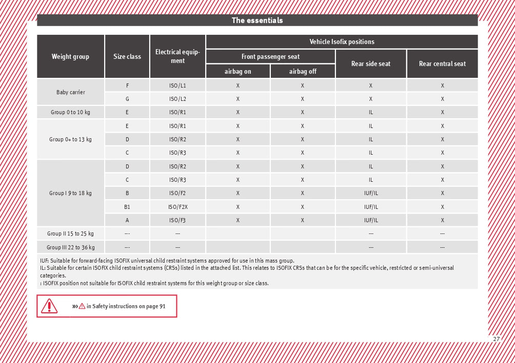515x363 pixels.
Task: Click the Baby carrier weight group cell
Action: 71,92
